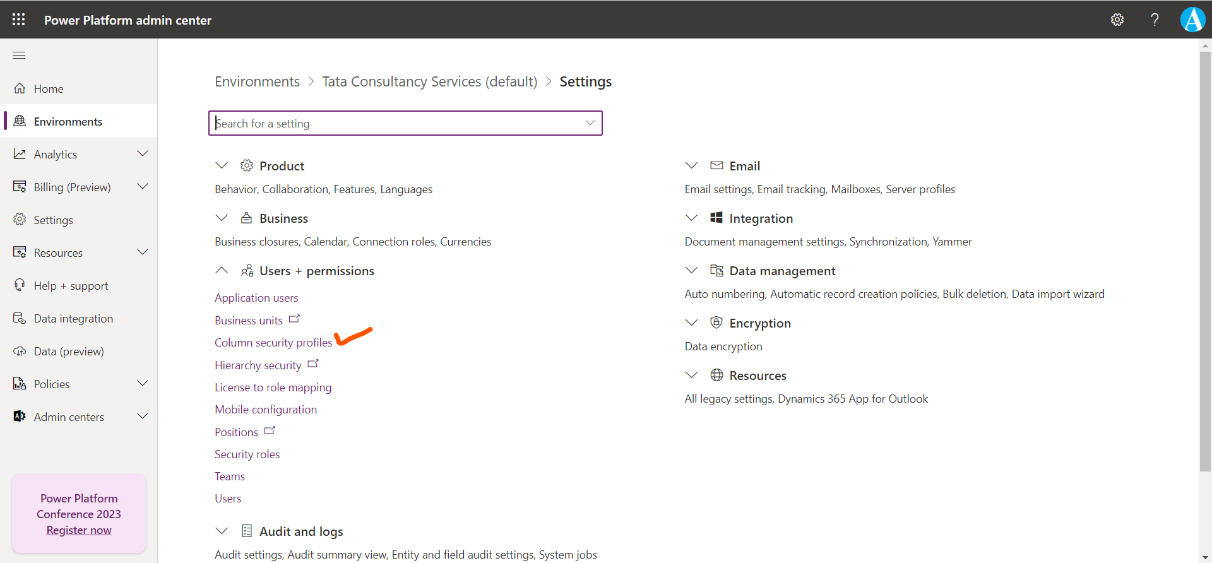Expand the Product settings section

(x=222, y=166)
